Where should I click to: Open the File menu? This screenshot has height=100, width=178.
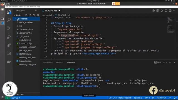click(x=7, y=7)
